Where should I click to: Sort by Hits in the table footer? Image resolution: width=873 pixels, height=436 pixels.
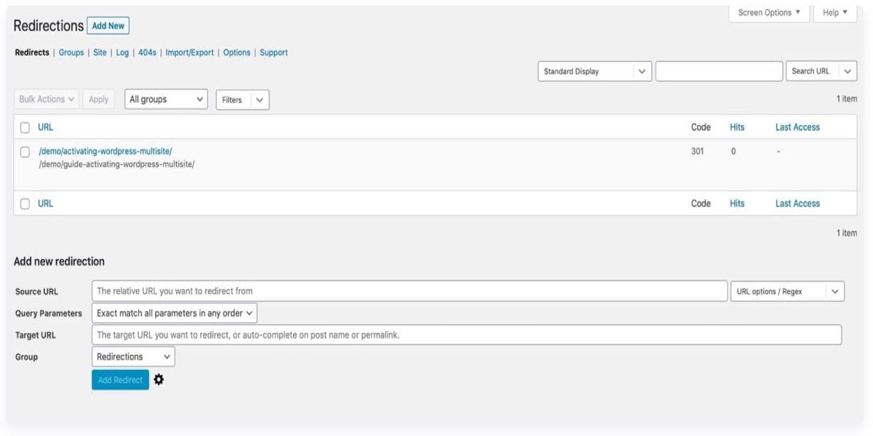pos(737,203)
